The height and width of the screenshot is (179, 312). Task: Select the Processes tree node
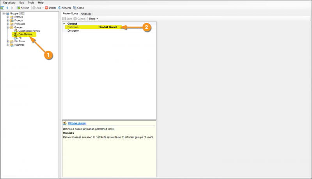[20, 24]
